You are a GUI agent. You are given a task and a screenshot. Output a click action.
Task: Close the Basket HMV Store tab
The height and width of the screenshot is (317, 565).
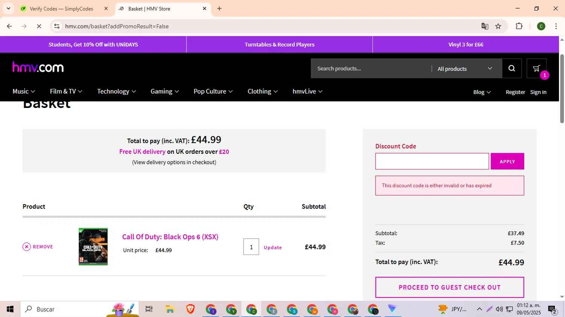[x=205, y=9]
